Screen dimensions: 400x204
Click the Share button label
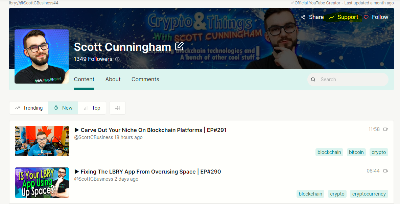316,17
